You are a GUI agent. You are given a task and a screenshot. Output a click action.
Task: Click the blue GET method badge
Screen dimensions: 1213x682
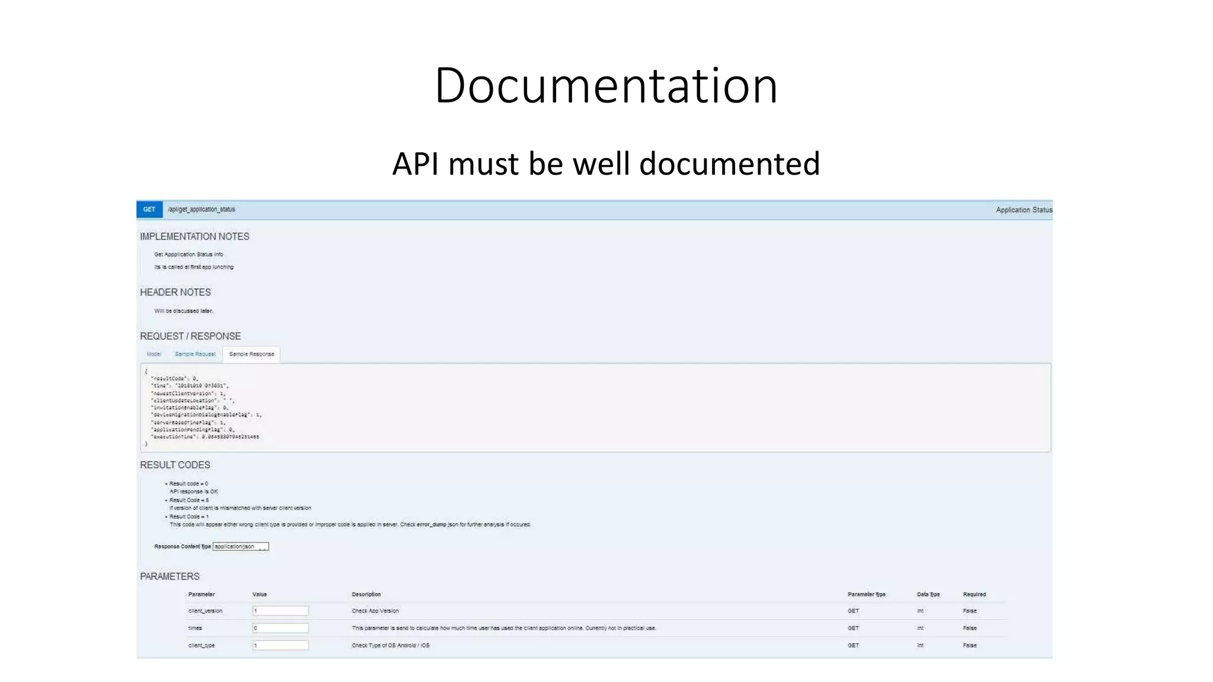(x=149, y=210)
